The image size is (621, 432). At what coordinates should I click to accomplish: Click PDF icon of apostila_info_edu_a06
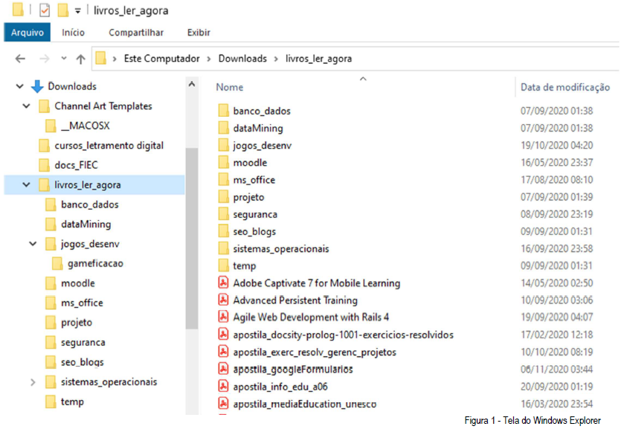[x=222, y=386]
